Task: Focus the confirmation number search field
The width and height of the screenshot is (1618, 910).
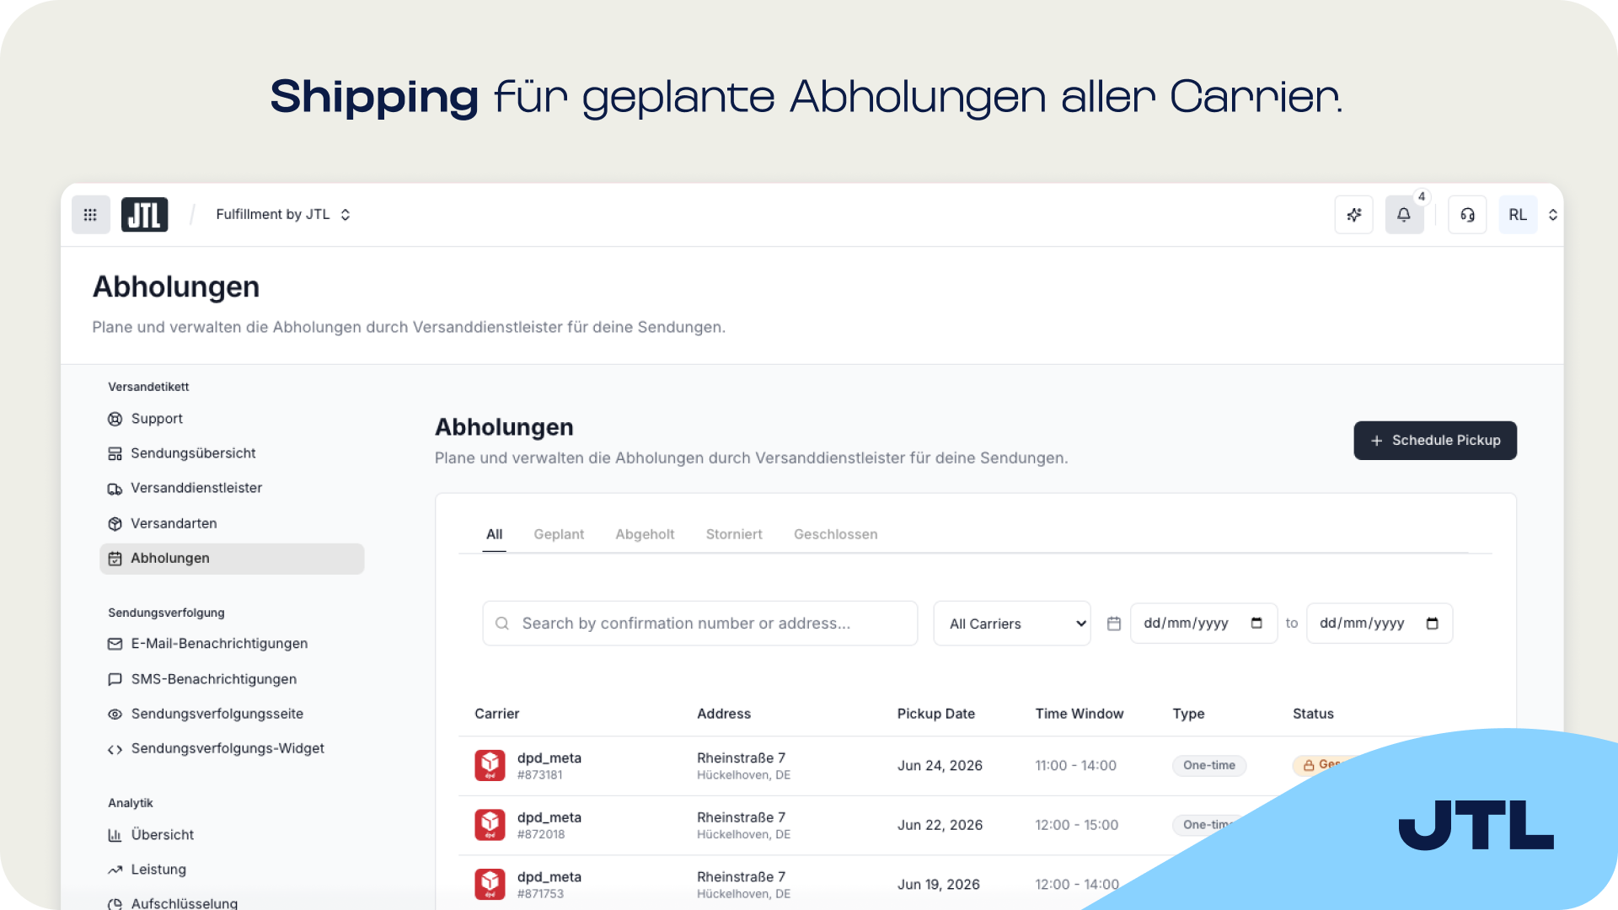Action: 699,624
